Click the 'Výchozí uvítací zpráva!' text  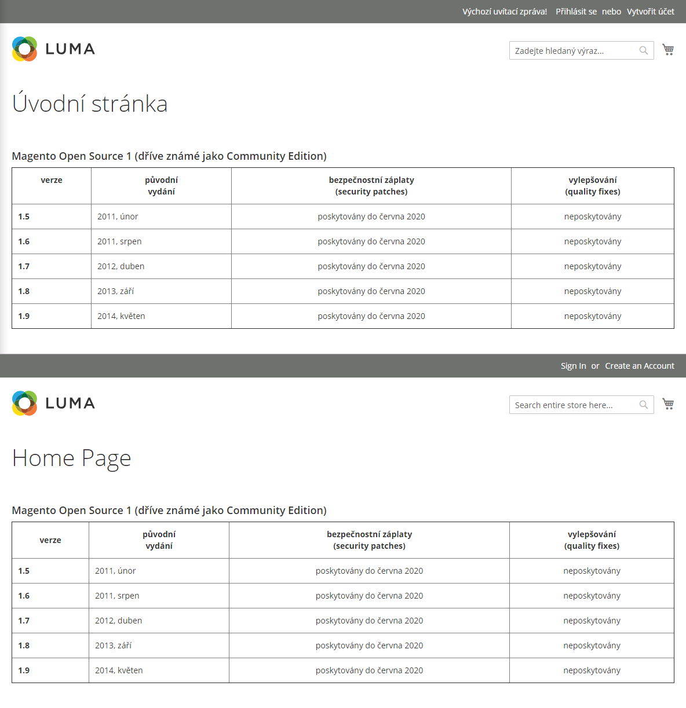[x=505, y=12]
